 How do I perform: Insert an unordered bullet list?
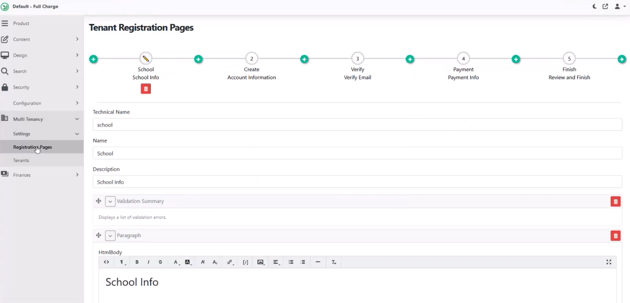(x=291, y=262)
